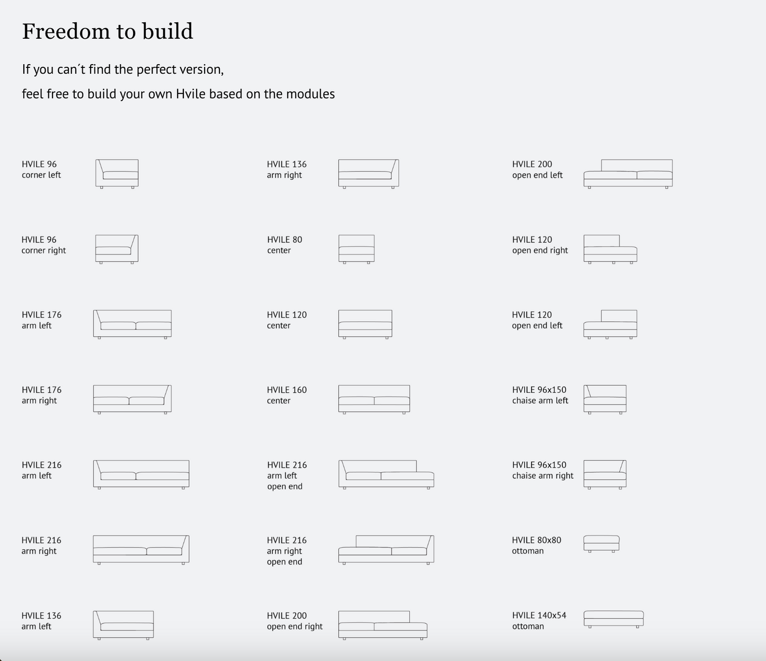766x661 pixels.
Task: Select the HVILE 160 center sofa drawing
Action: [x=374, y=399]
